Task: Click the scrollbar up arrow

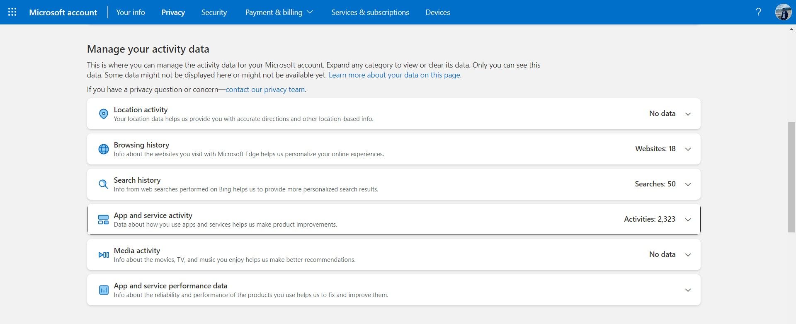Action: pyautogui.click(x=791, y=29)
